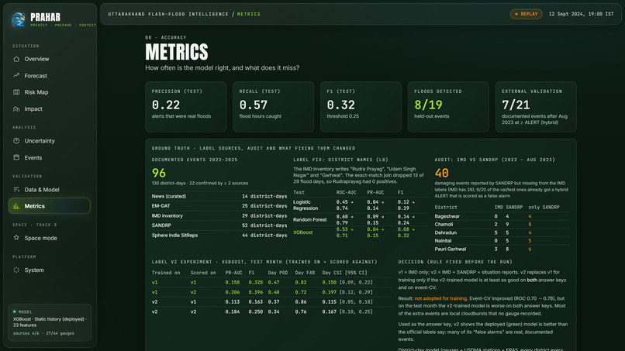
Task: Select the Impact menu item
Action: click(x=50, y=108)
